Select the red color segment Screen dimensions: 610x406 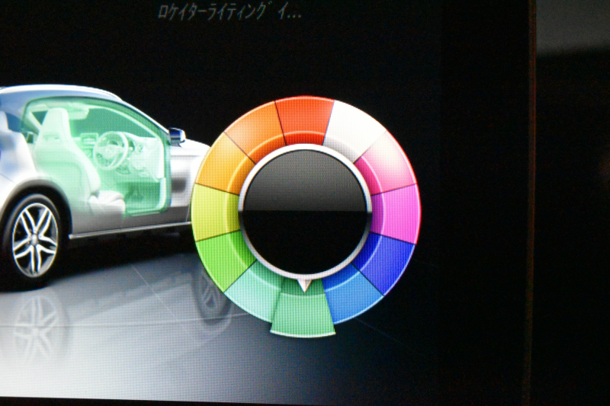(304, 120)
